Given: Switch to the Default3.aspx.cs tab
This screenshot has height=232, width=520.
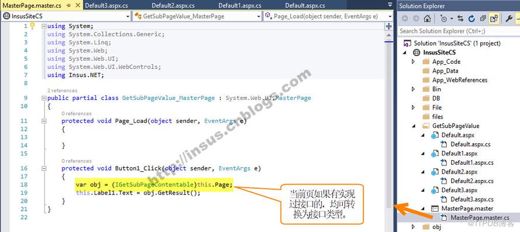Looking at the screenshot, I should 106,6.
